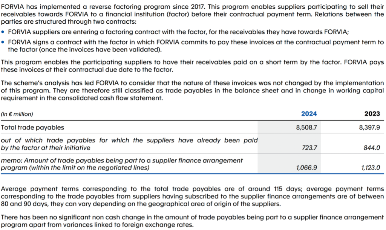The width and height of the screenshot is (386, 230).
Task: Click the opening paragraph on reverse factoring program
Action: (x=192, y=14)
